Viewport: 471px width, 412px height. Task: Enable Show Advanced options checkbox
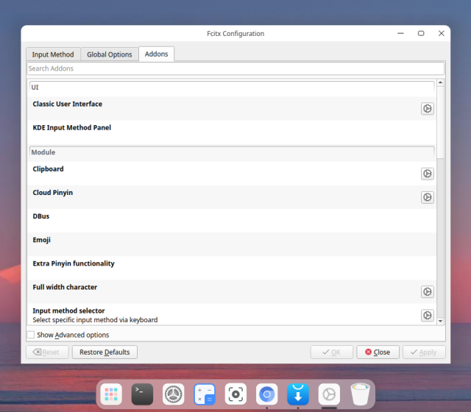point(31,335)
